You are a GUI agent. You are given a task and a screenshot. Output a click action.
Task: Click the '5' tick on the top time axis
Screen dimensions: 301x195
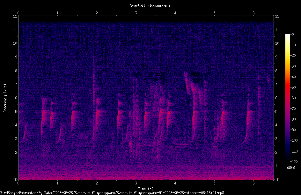[x=214, y=13]
